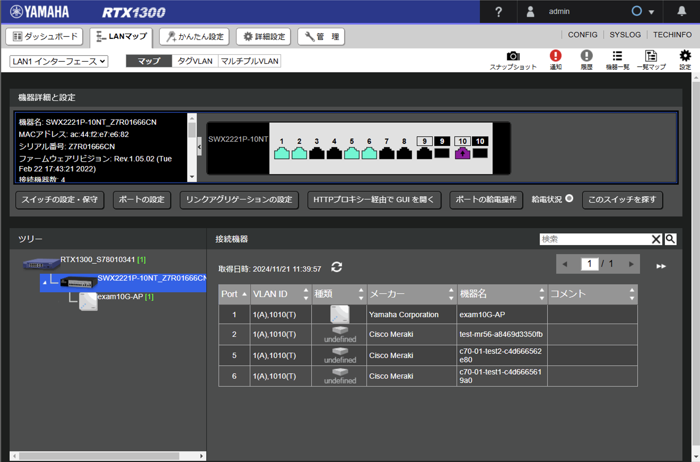This screenshot has height=462, width=700.
Task: Sort table by 種類 column
Action: (x=339, y=294)
